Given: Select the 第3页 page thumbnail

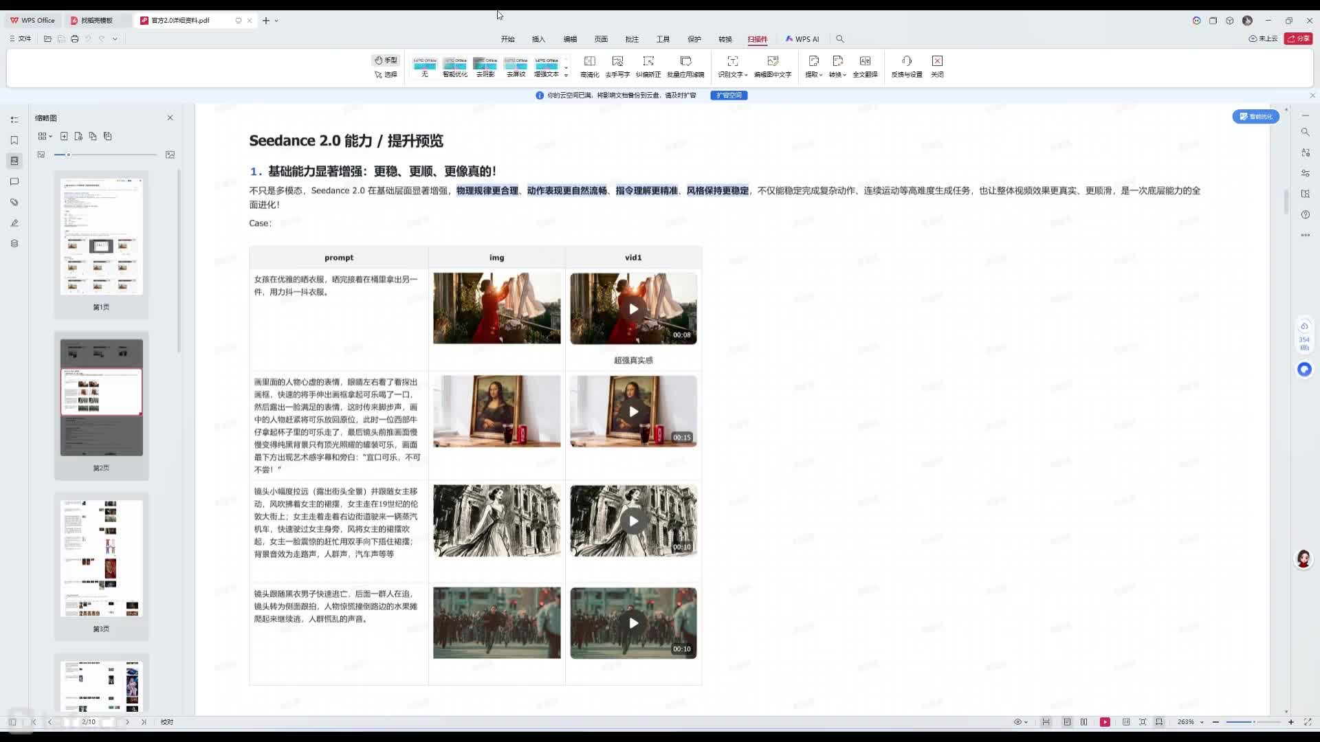Looking at the screenshot, I should coord(102,559).
